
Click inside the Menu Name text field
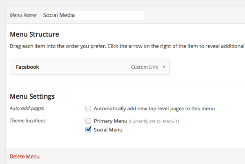[x=93, y=15]
